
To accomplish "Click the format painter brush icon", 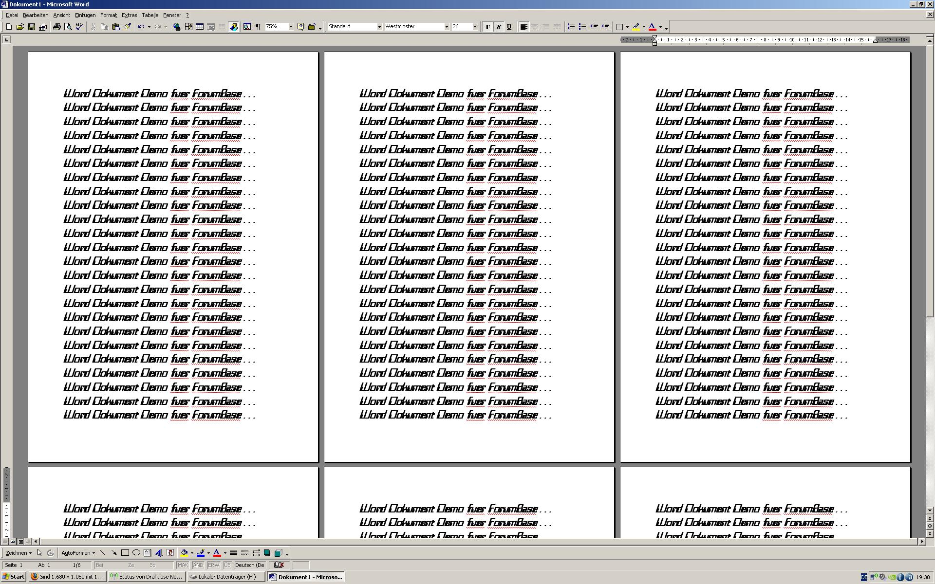I will click(127, 27).
